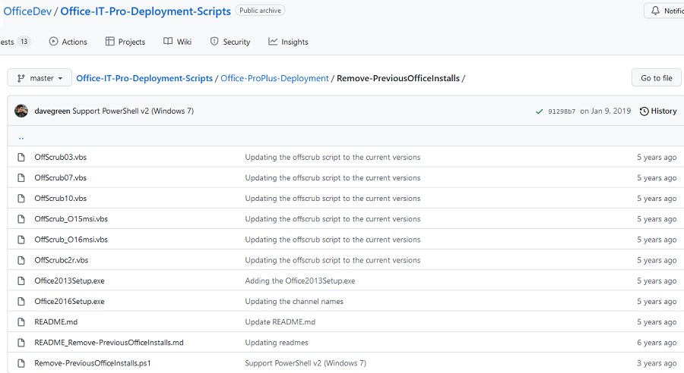Viewport: 684px width, 373px height.
Task: Open commit message Updating the channel names
Action: [x=294, y=301]
